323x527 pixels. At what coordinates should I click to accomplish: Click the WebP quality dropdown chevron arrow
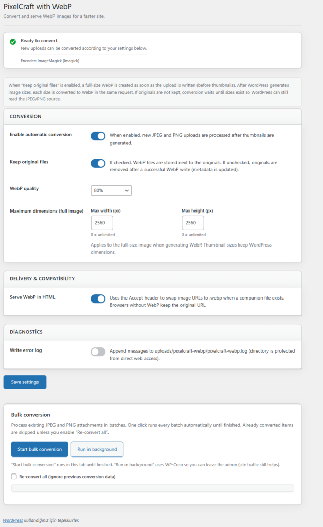pyautogui.click(x=127, y=190)
